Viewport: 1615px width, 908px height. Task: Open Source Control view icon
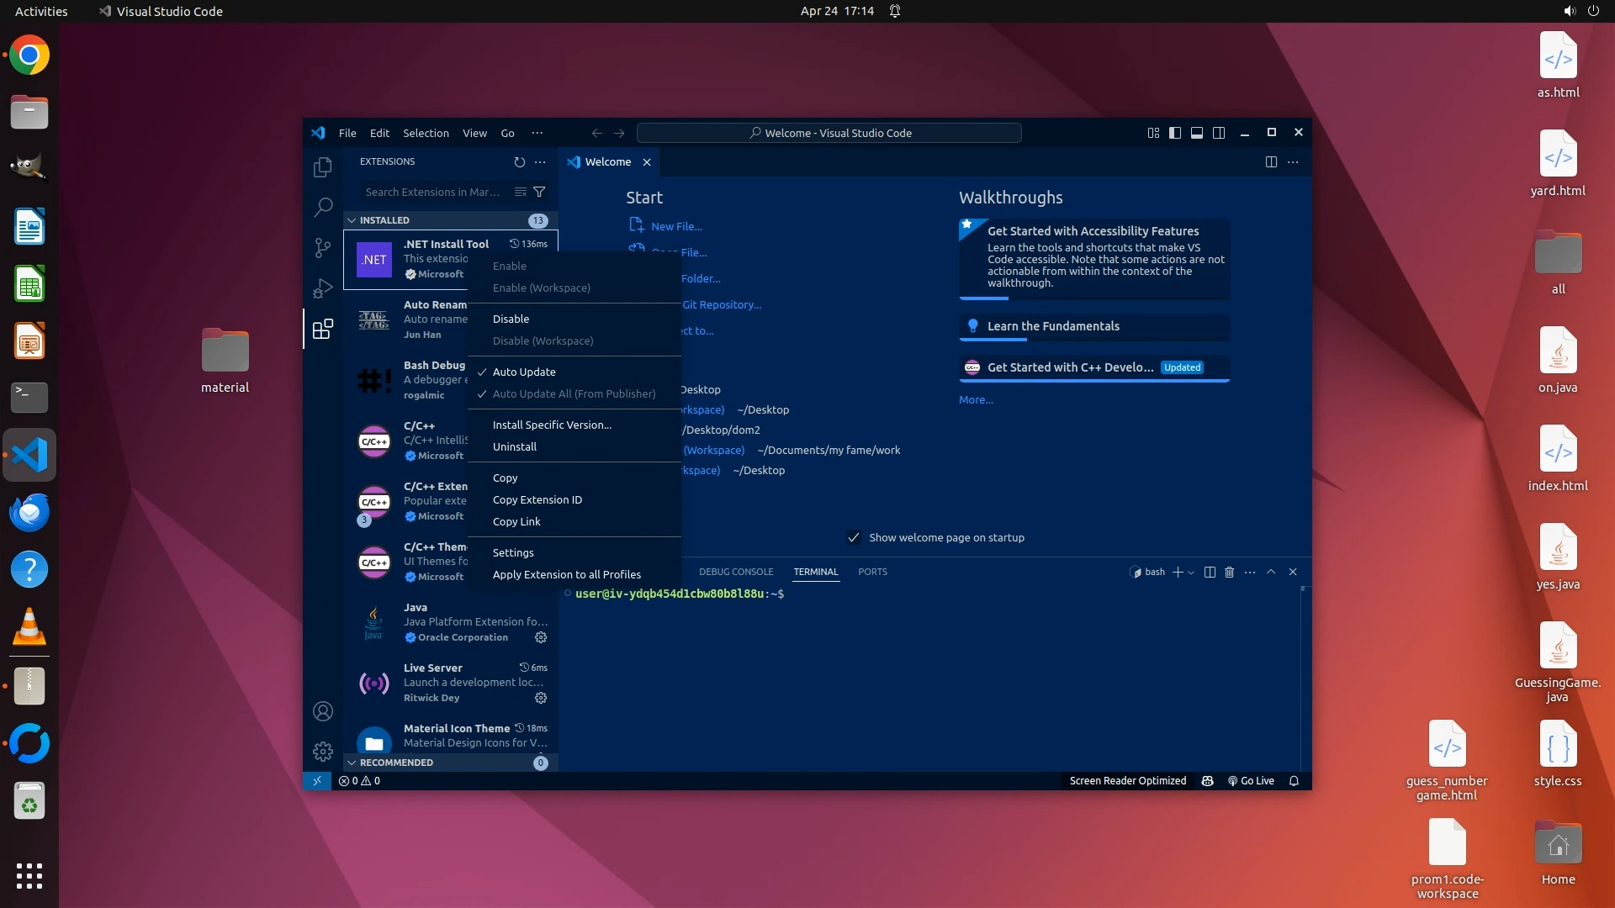click(323, 247)
